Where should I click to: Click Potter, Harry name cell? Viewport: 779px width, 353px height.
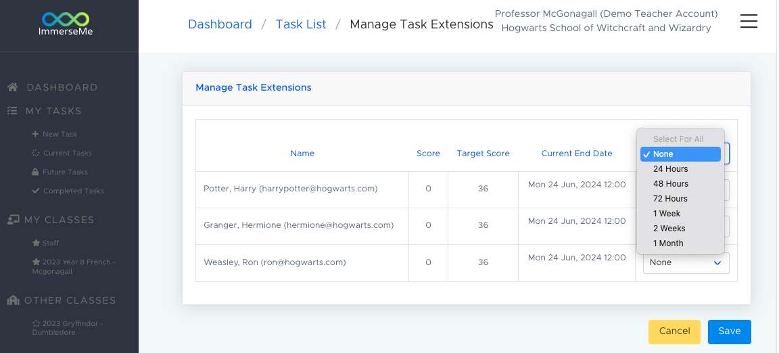pyautogui.click(x=302, y=189)
